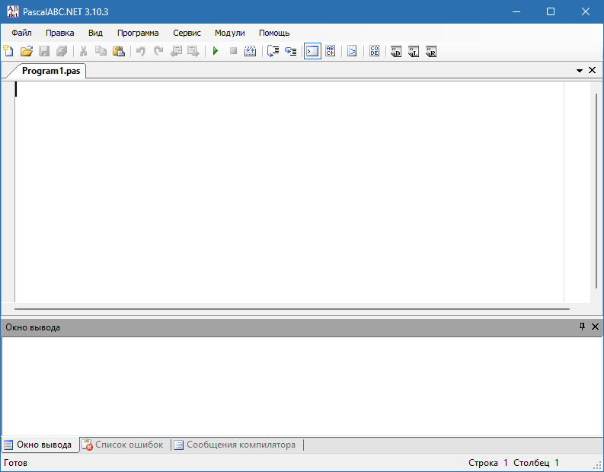The height and width of the screenshot is (472, 604).
Task: Click the Compile icon next to Stop
Action: [x=251, y=51]
